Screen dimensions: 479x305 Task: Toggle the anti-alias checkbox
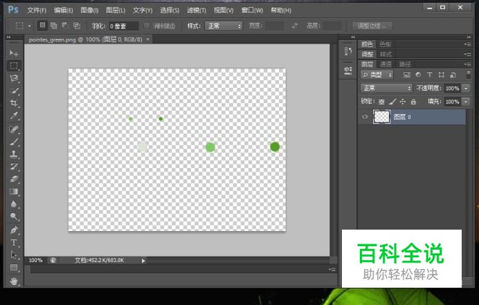147,26
